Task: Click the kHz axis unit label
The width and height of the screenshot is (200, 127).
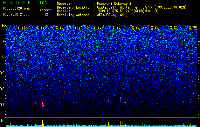Action: pyautogui.click(x=3, y=26)
